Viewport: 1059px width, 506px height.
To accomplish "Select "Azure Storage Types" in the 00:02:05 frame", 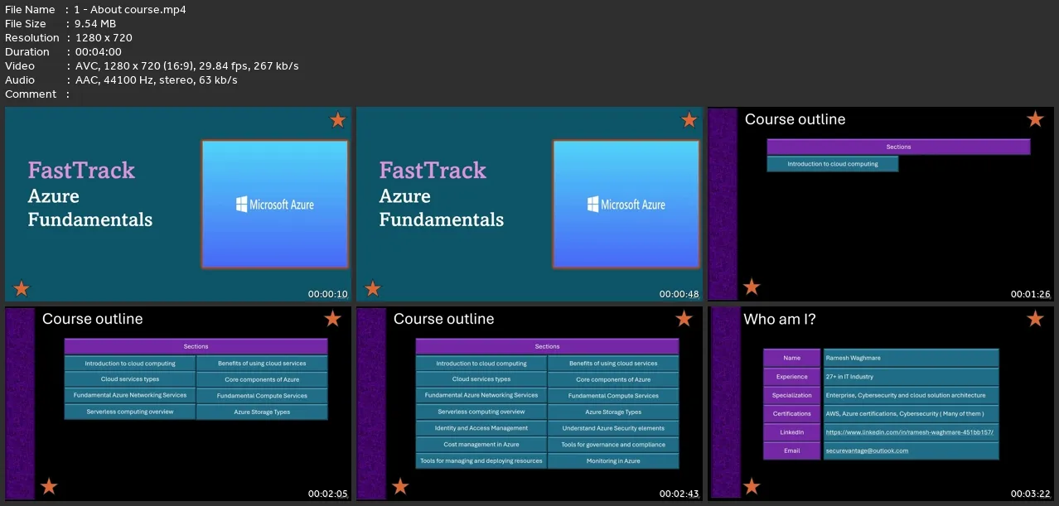I will [x=262, y=412].
